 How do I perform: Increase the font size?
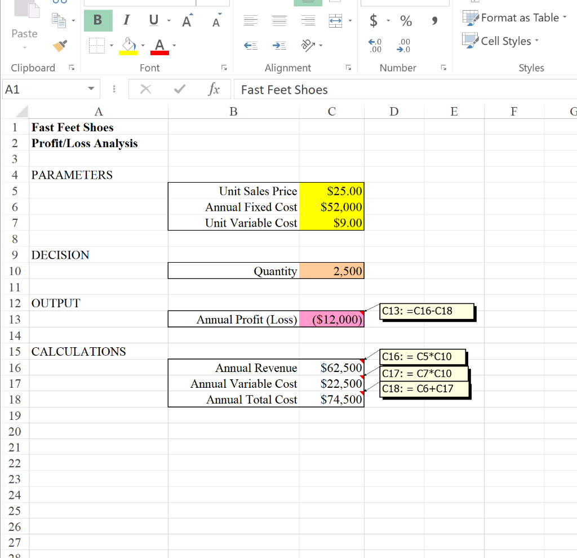tap(187, 20)
